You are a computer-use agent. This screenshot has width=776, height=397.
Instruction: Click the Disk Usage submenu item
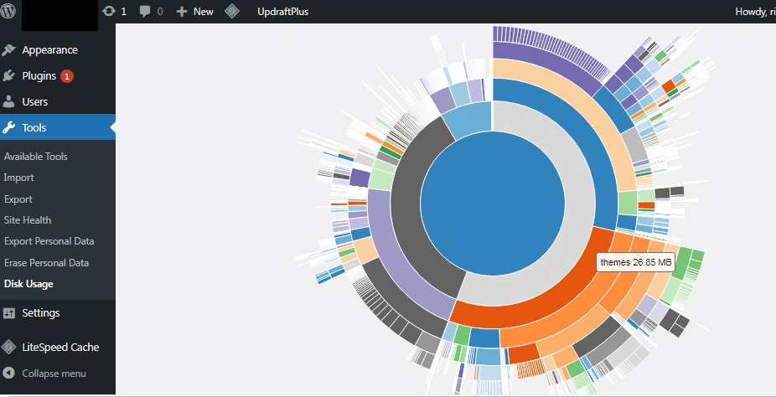[x=28, y=284]
